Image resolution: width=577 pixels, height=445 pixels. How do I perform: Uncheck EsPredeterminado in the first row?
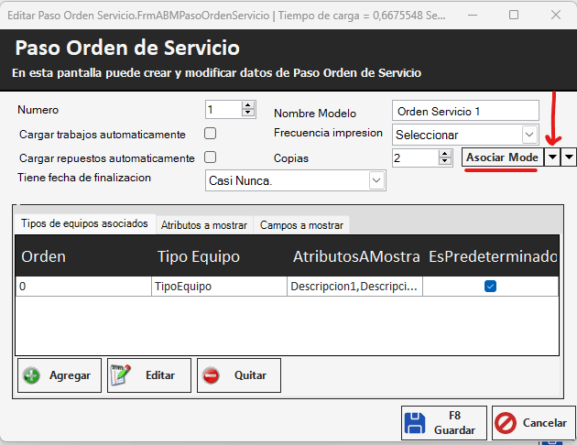(x=490, y=287)
